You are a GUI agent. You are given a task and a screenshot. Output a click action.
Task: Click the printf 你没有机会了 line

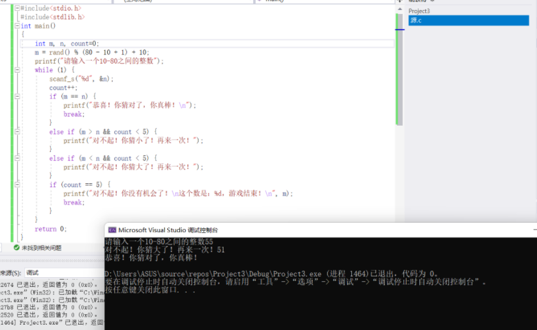coord(178,194)
